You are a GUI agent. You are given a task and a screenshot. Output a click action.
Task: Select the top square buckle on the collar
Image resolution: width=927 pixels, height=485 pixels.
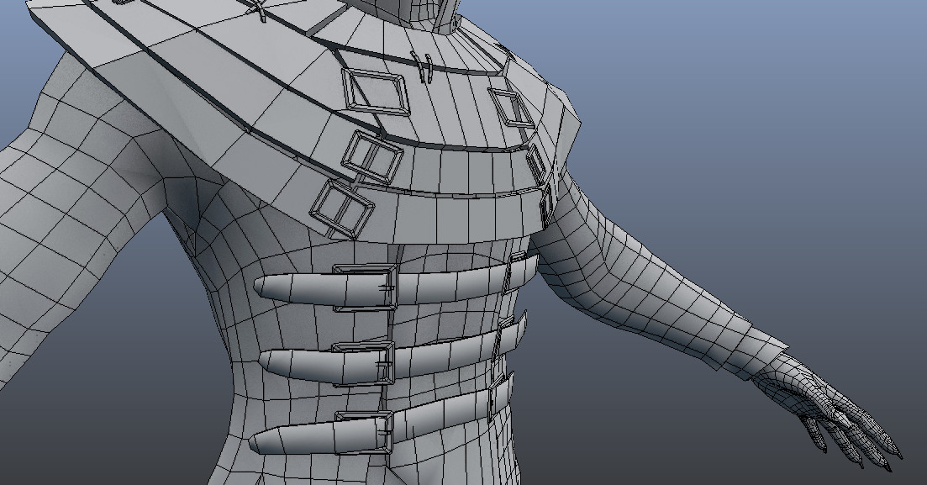(377, 92)
